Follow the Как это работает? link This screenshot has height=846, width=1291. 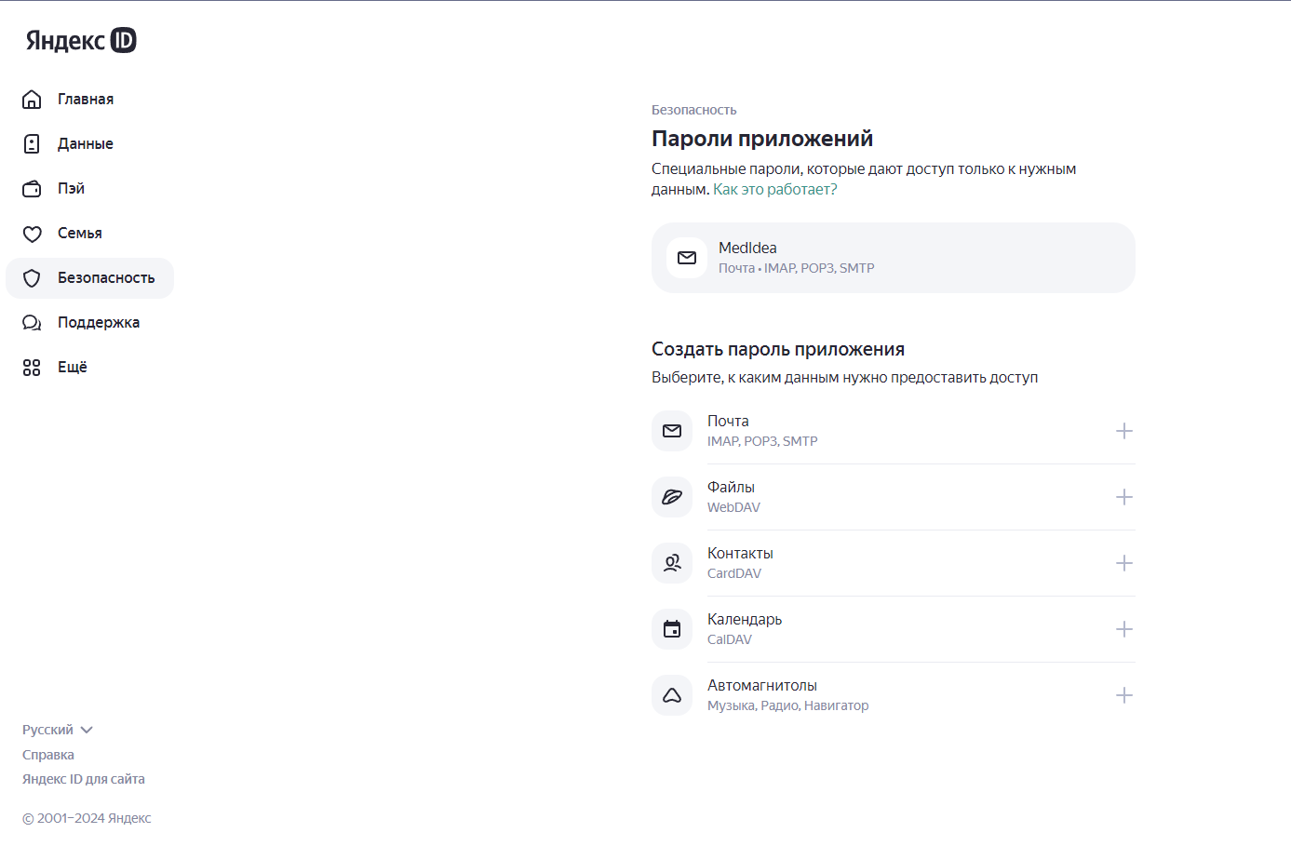(x=774, y=189)
